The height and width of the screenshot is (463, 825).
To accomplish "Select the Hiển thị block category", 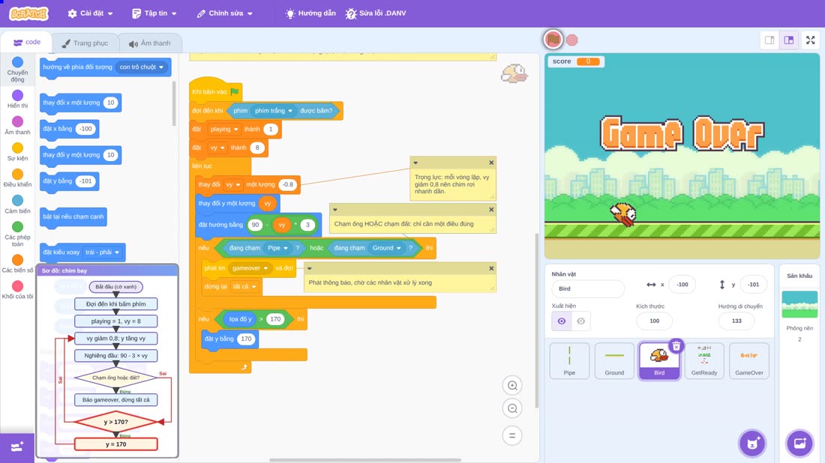I will pyautogui.click(x=17, y=99).
